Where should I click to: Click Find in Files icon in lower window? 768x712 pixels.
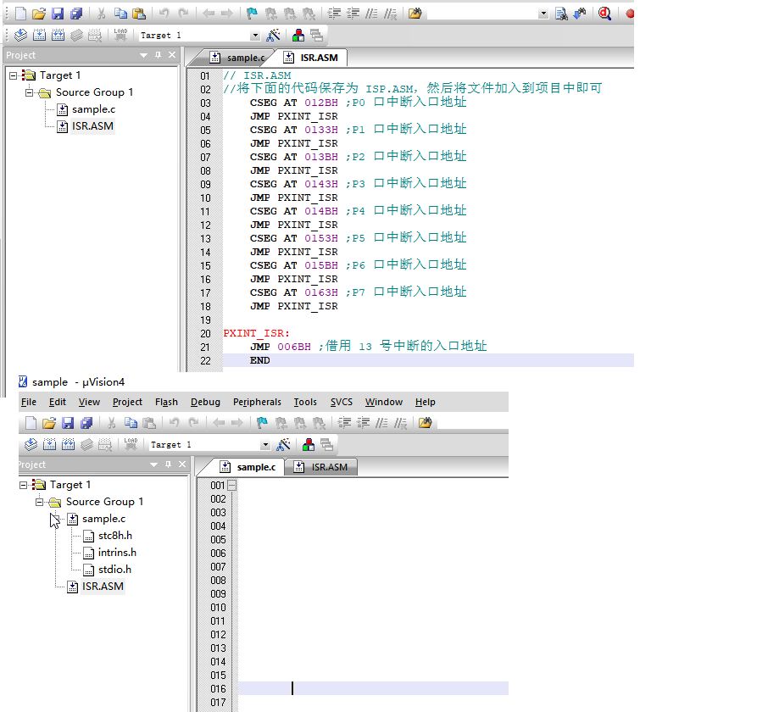(x=426, y=423)
